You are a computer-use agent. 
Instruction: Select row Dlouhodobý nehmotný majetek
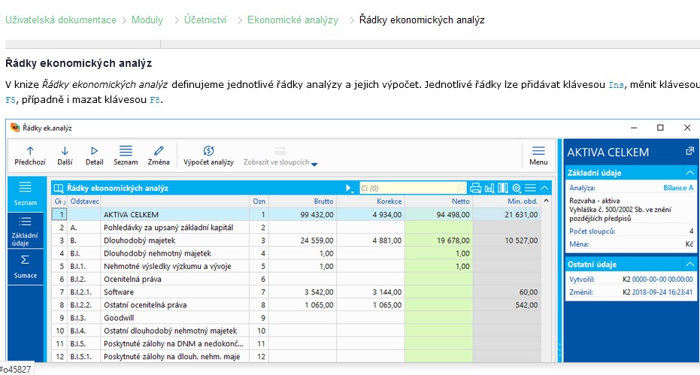coord(296,253)
